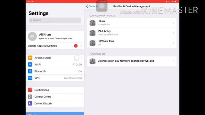Tap the VPN Not Connected status
The image size is (205, 115).
click(x=73, y=78)
